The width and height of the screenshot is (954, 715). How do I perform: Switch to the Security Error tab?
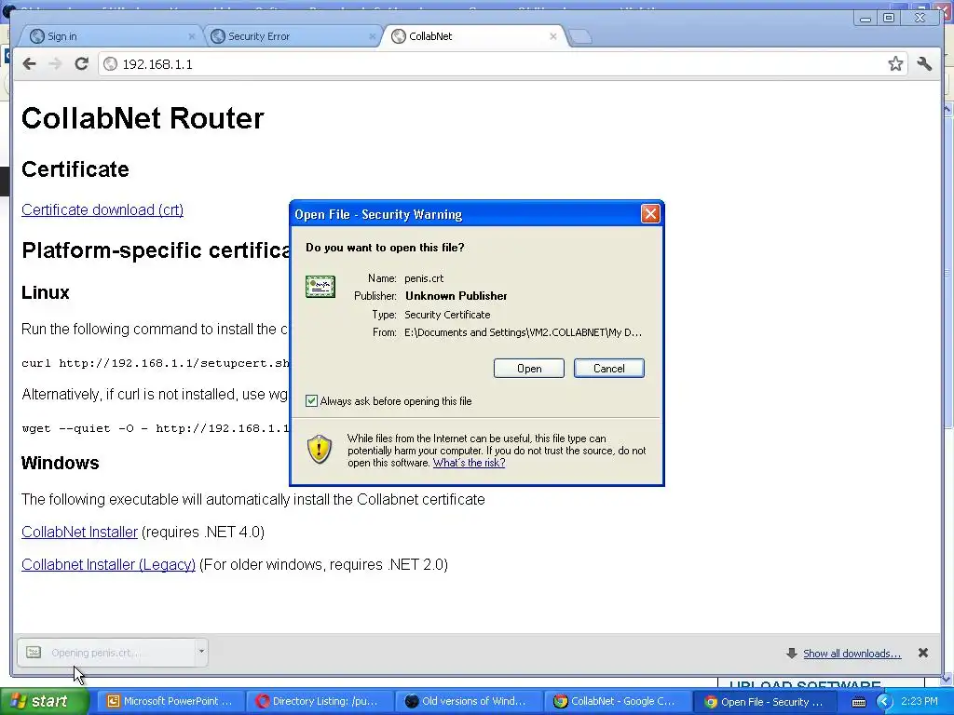click(291, 36)
